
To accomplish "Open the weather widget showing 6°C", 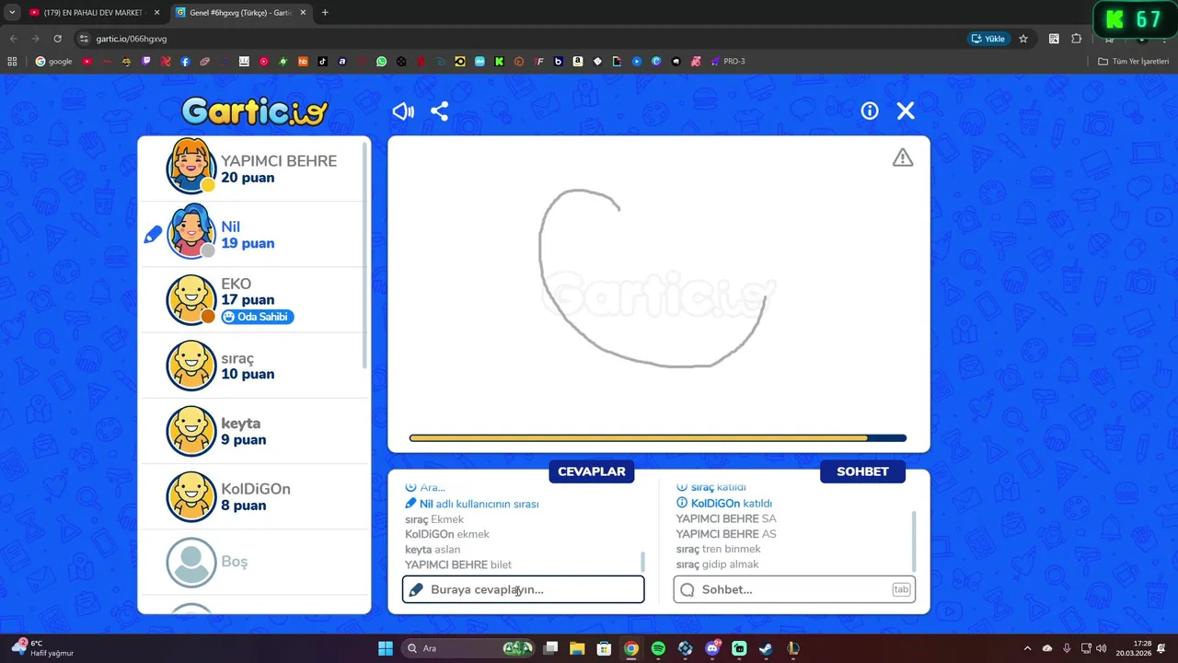I will click(42, 648).
